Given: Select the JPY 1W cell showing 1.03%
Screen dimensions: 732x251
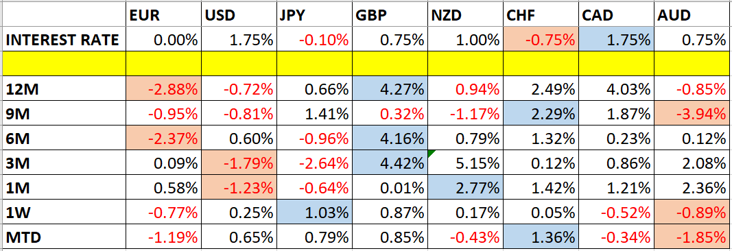Looking at the screenshot, I should 314,213.
